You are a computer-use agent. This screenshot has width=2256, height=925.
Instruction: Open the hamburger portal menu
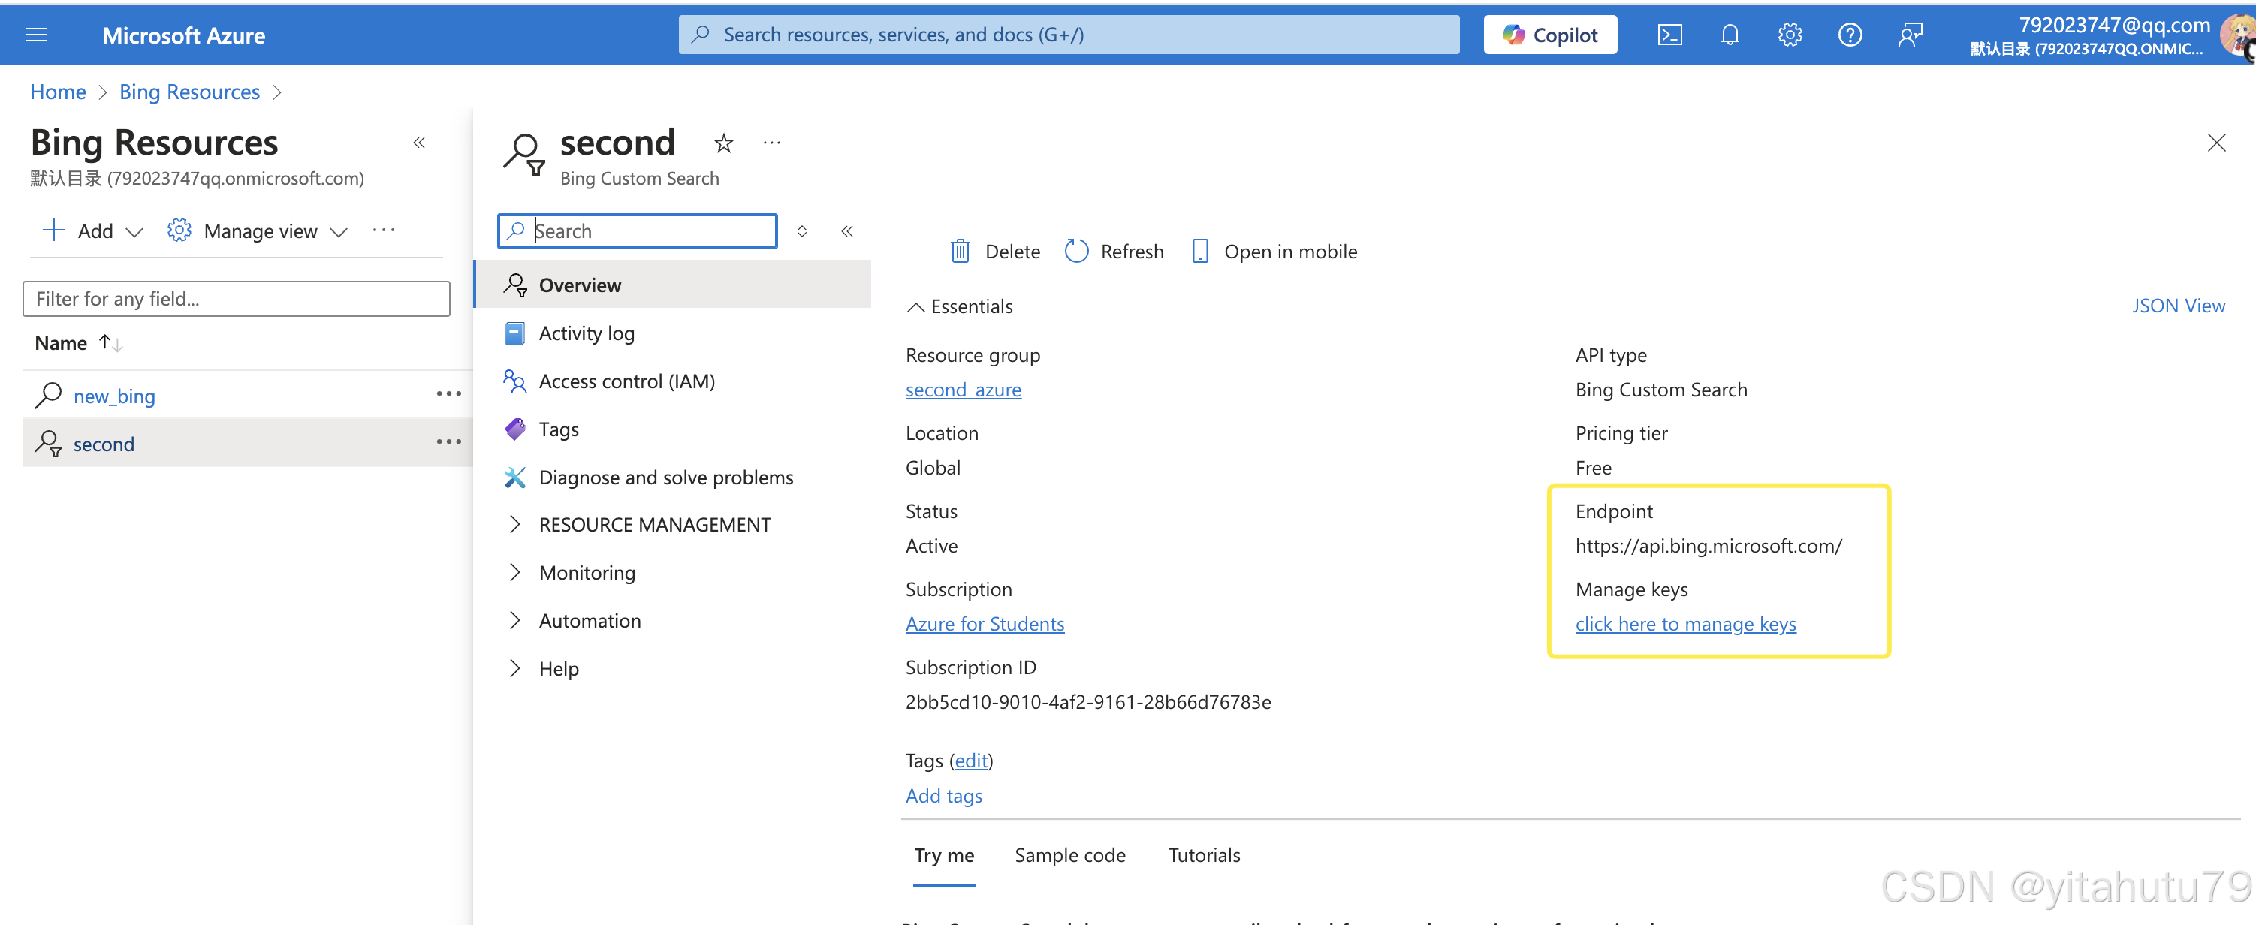[x=36, y=35]
